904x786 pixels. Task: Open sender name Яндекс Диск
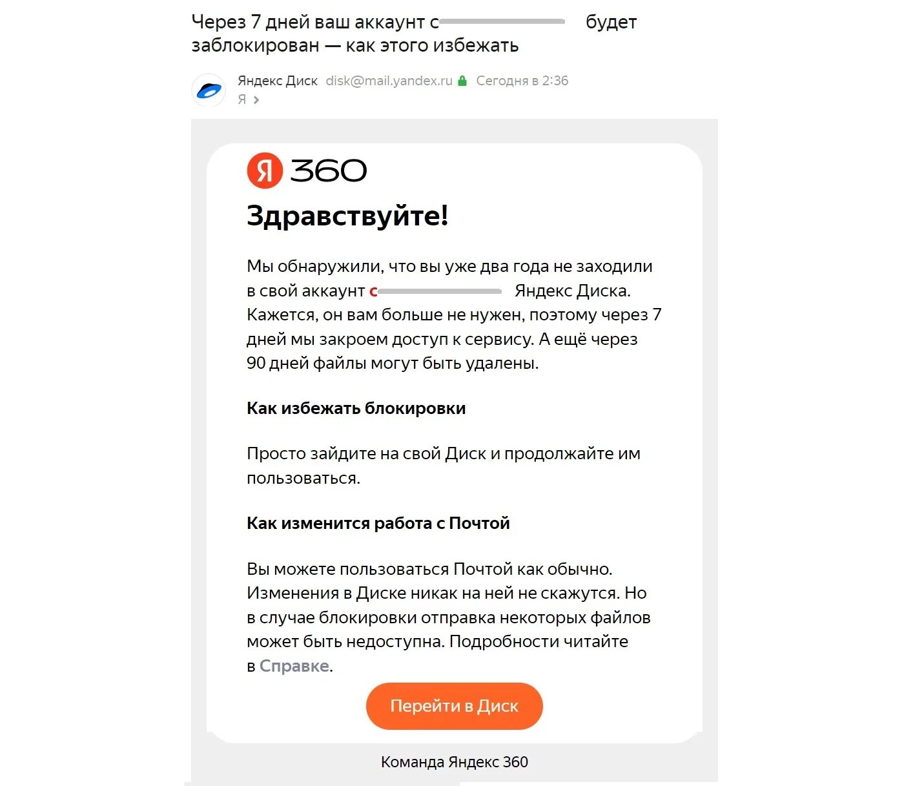pyautogui.click(x=278, y=81)
